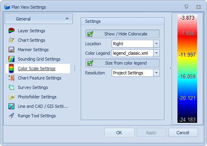Click the Photofolder Settings icon

[x=11, y=97]
